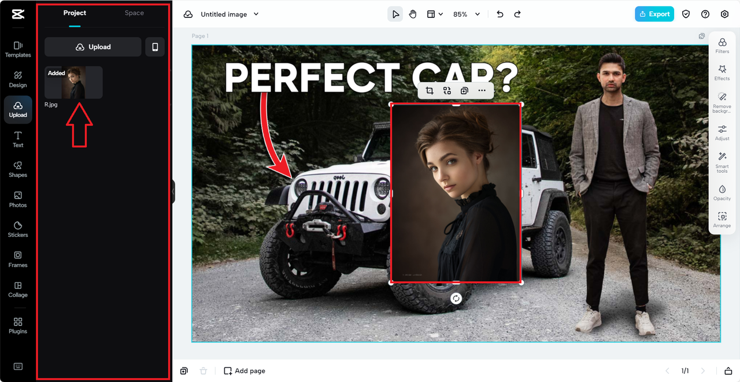The width and height of the screenshot is (740, 382).
Task: Open the Stickers panel
Action: (x=18, y=229)
